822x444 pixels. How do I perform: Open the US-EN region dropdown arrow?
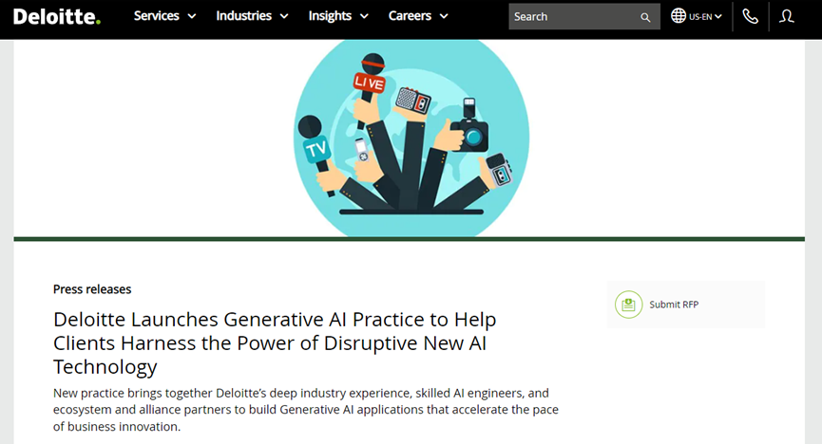718,17
